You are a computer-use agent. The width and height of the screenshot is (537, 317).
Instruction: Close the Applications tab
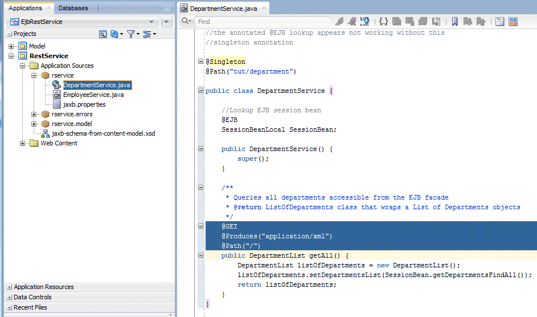coord(48,7)
